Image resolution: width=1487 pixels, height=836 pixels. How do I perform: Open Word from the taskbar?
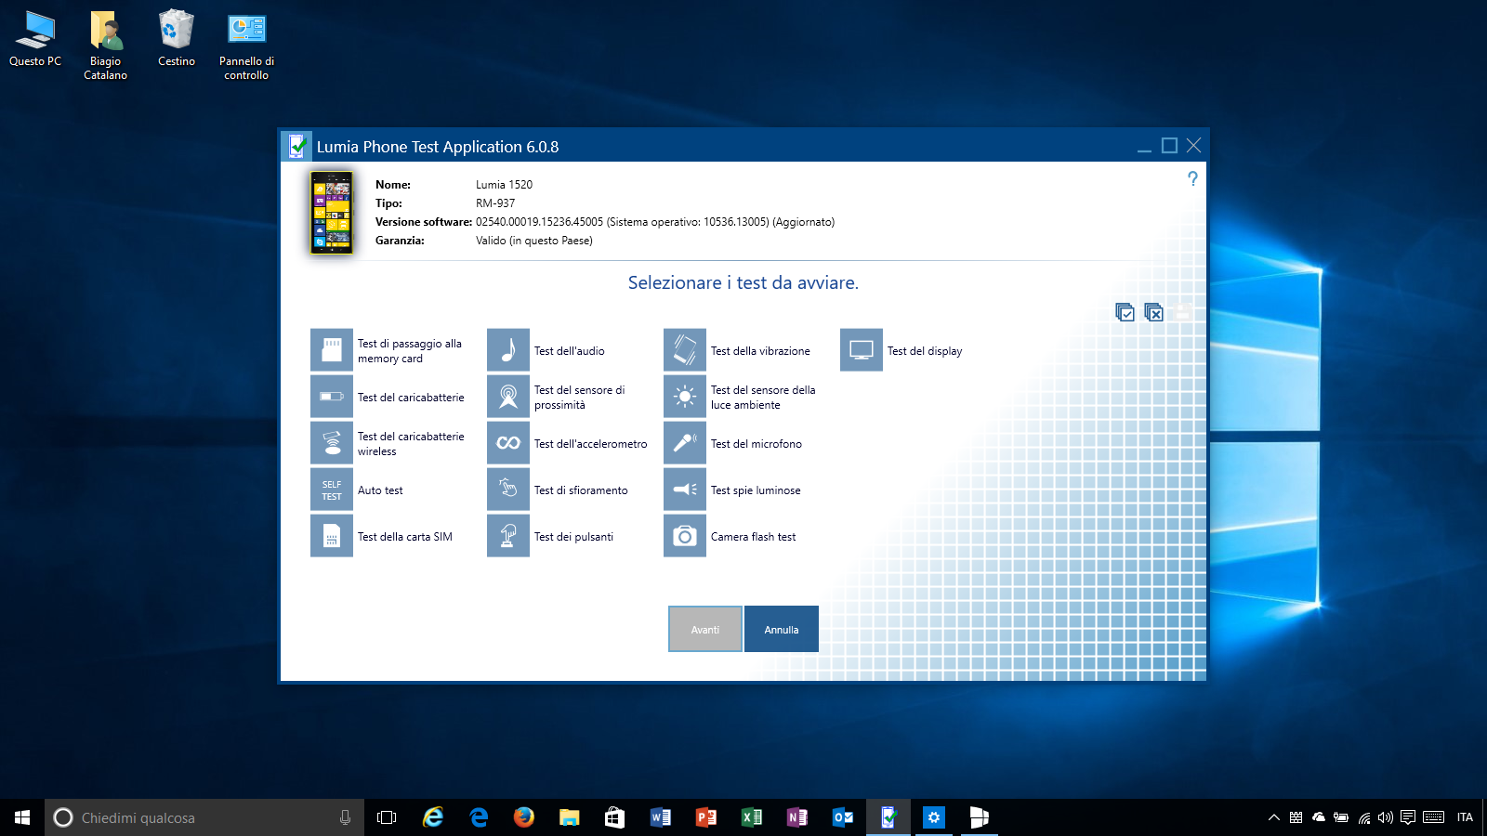pos(661,817)
